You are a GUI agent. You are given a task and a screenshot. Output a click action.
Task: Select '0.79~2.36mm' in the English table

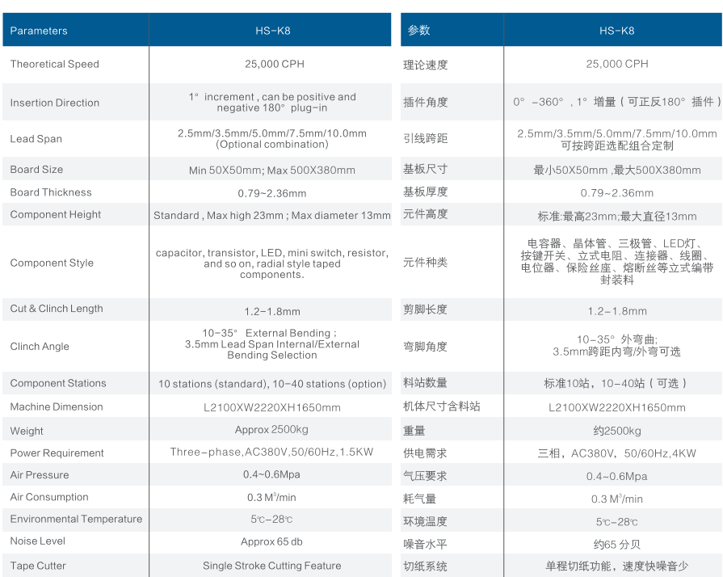coord(272,193)
